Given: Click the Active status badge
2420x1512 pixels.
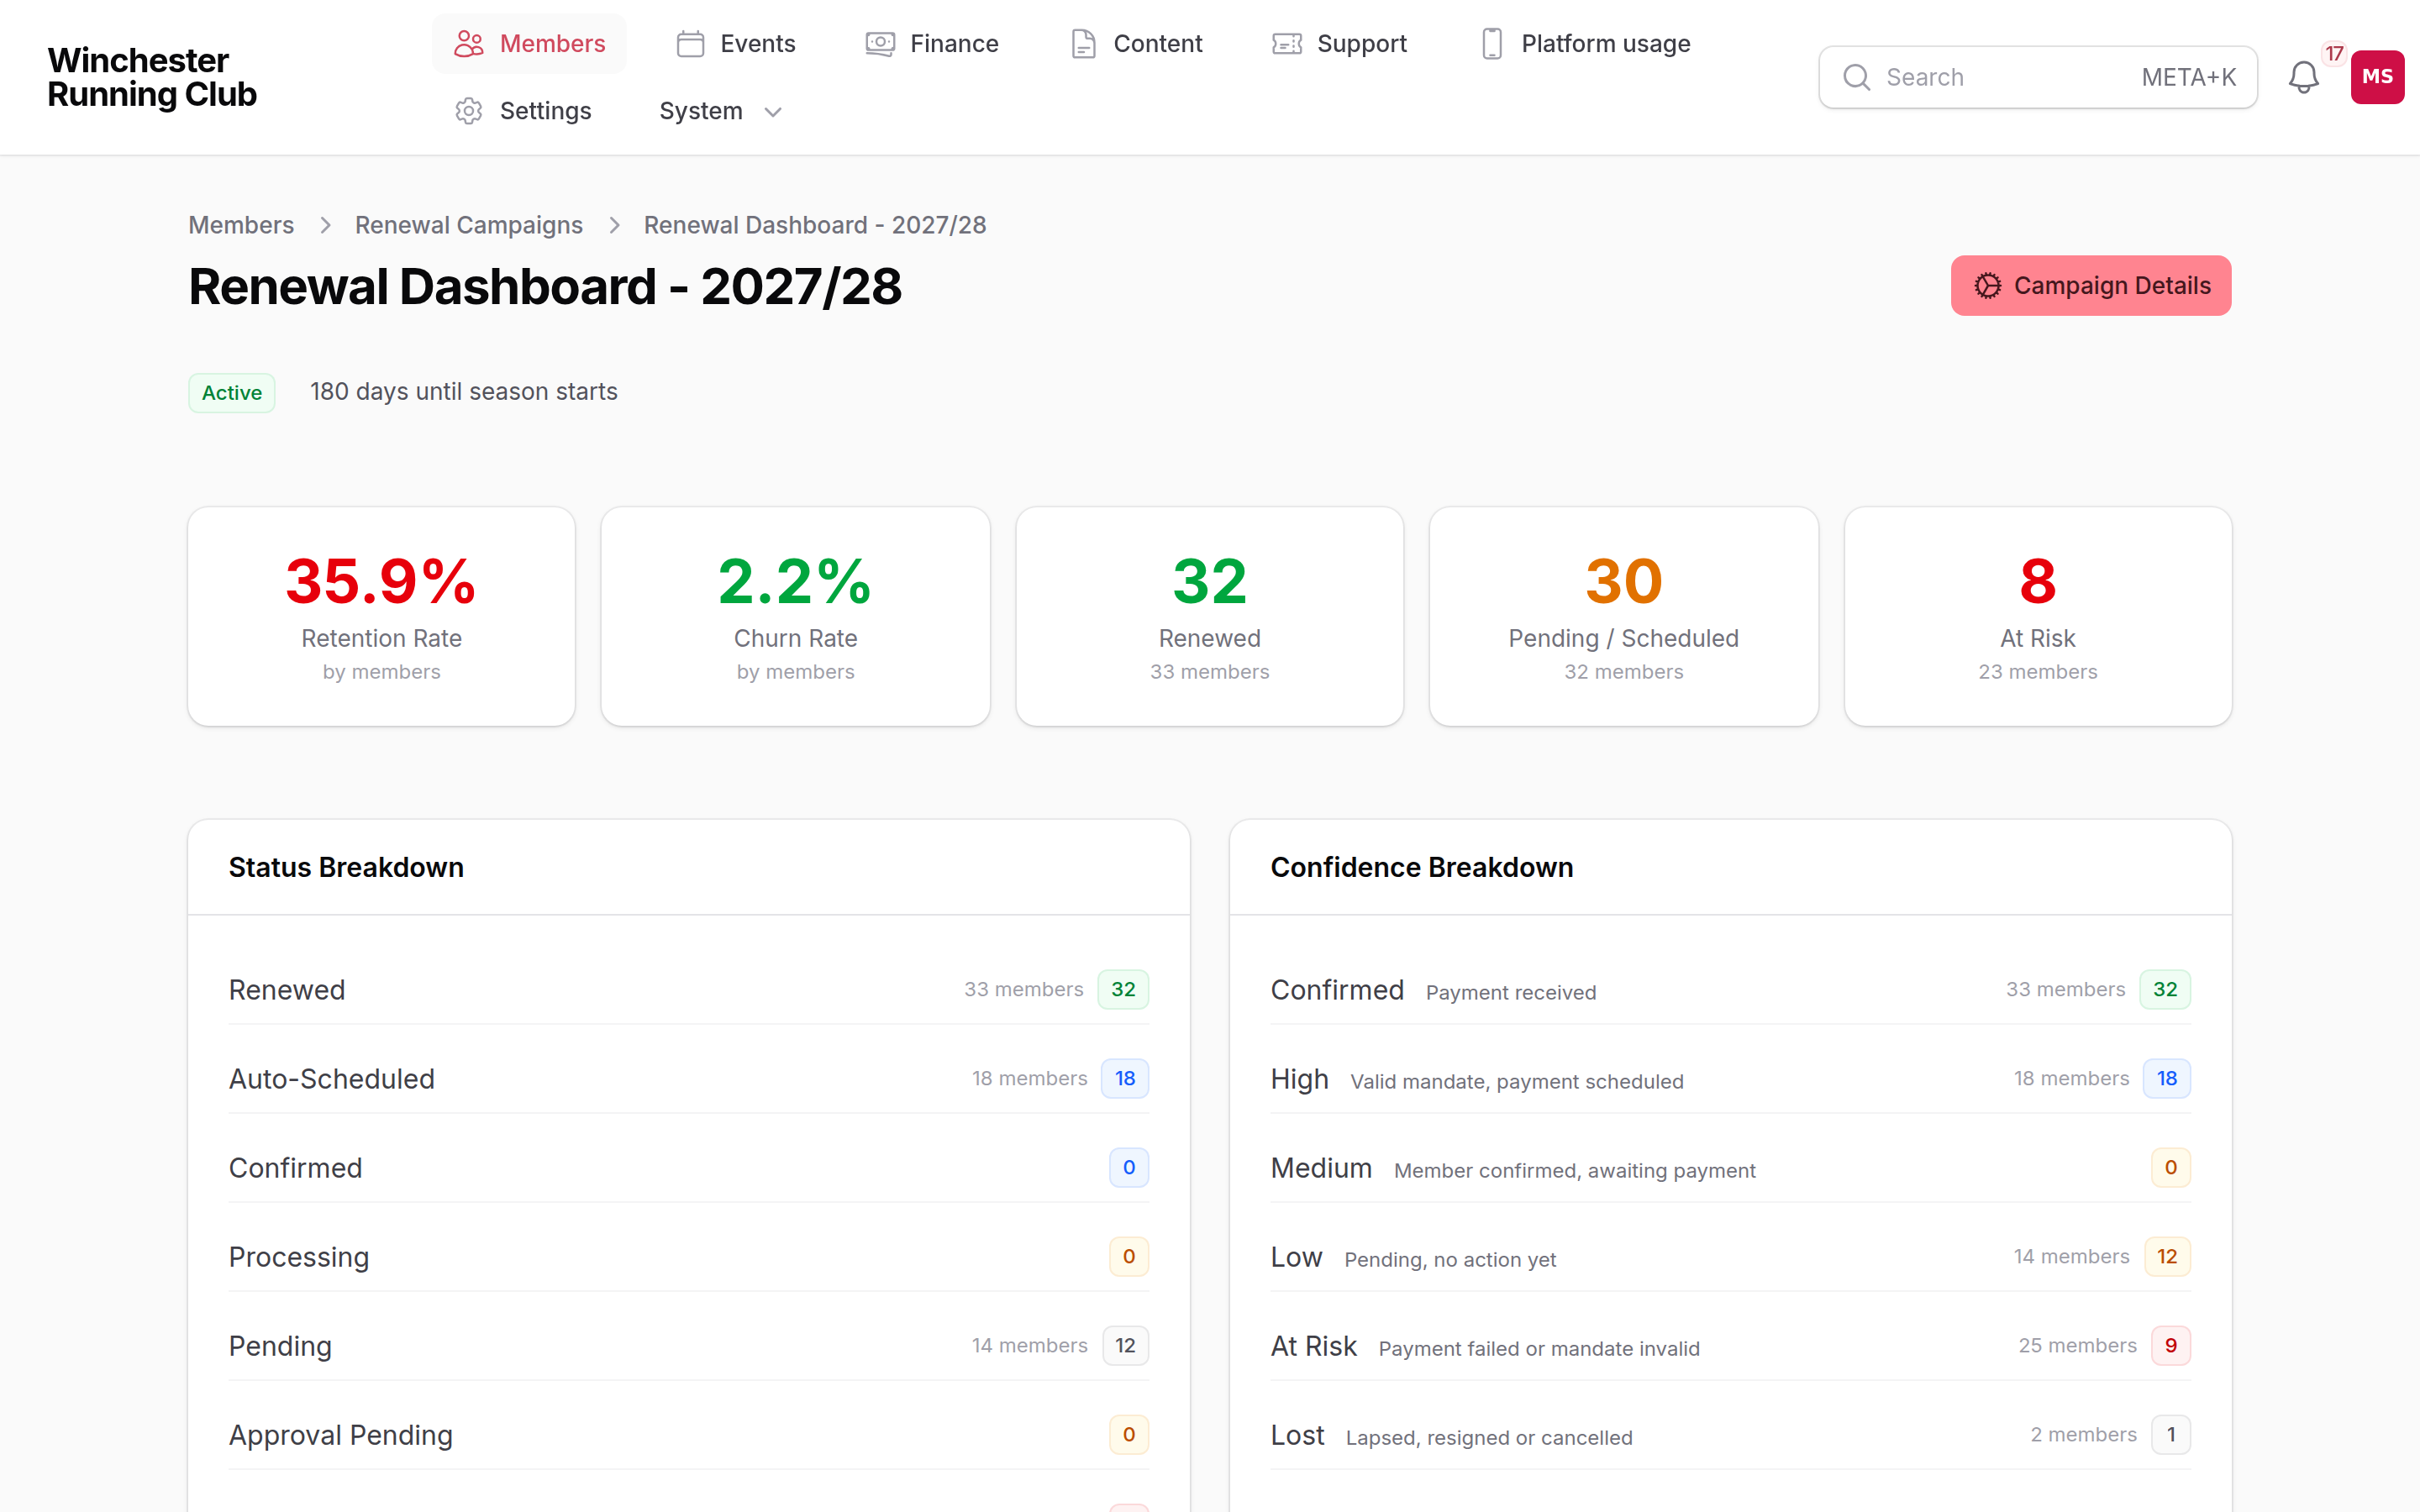Looking at the screenshot, I should point(232,393).
